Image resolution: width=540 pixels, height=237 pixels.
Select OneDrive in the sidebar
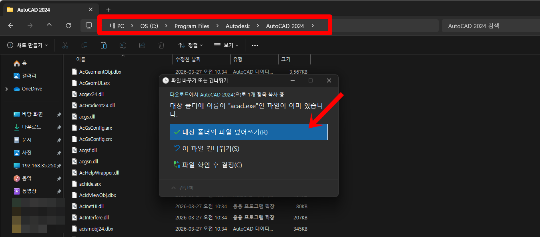(28, 88)
